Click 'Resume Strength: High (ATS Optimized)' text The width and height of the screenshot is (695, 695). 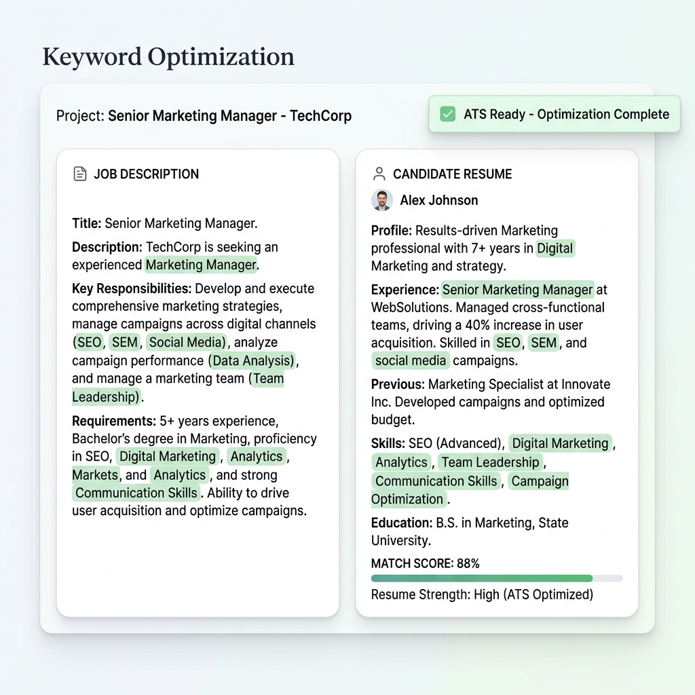coord(482,595)
